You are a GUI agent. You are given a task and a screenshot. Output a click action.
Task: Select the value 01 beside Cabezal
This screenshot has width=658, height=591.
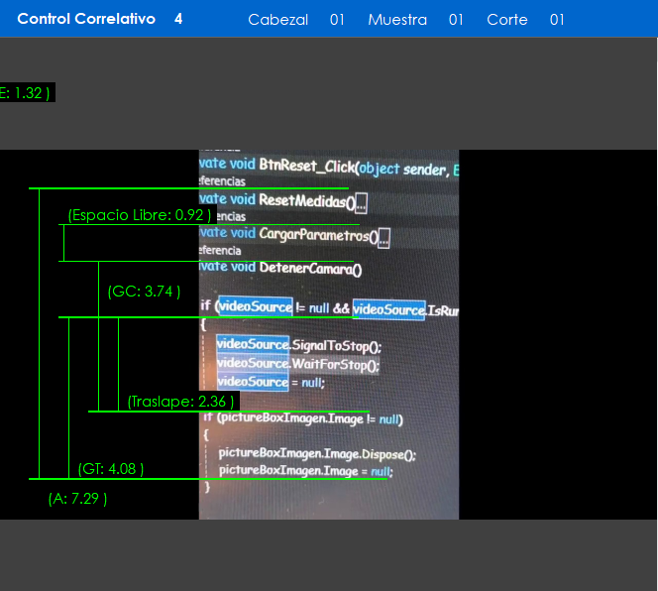coord(338,20)
